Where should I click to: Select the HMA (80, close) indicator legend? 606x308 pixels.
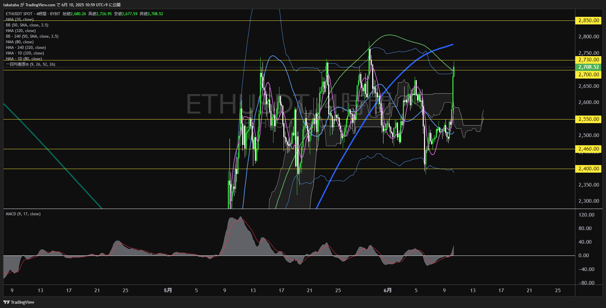(19, 42)
